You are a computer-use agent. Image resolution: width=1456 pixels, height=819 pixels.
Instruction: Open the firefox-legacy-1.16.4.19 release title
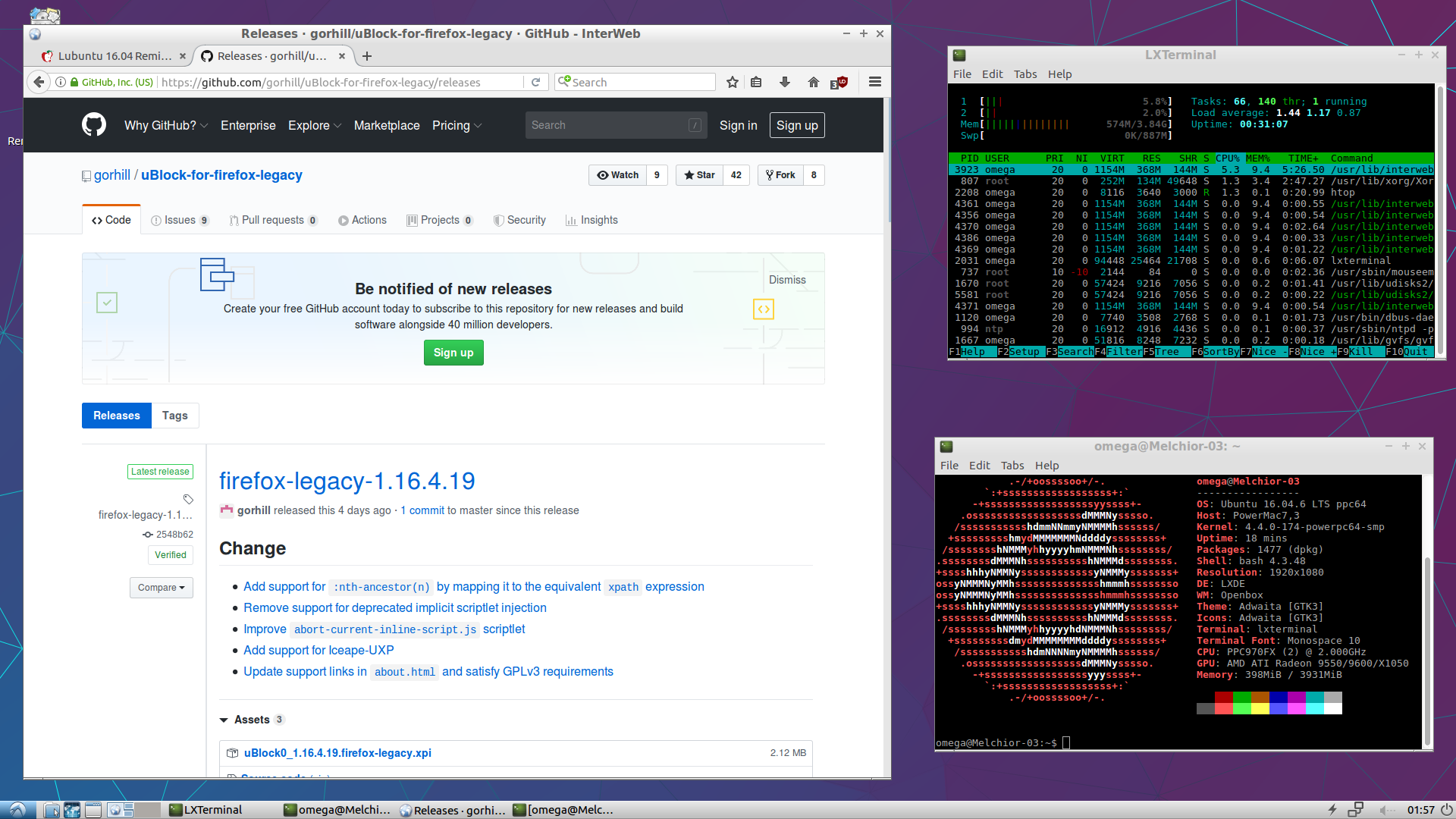click(347, 481)
